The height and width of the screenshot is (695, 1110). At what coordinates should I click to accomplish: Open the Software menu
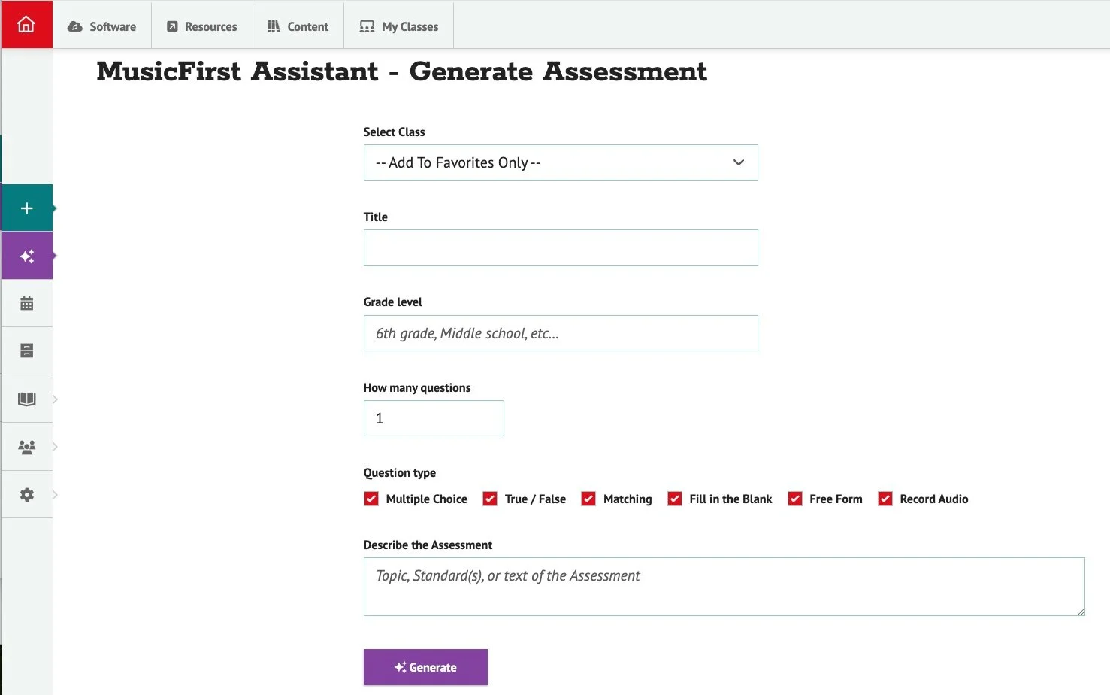102,26
